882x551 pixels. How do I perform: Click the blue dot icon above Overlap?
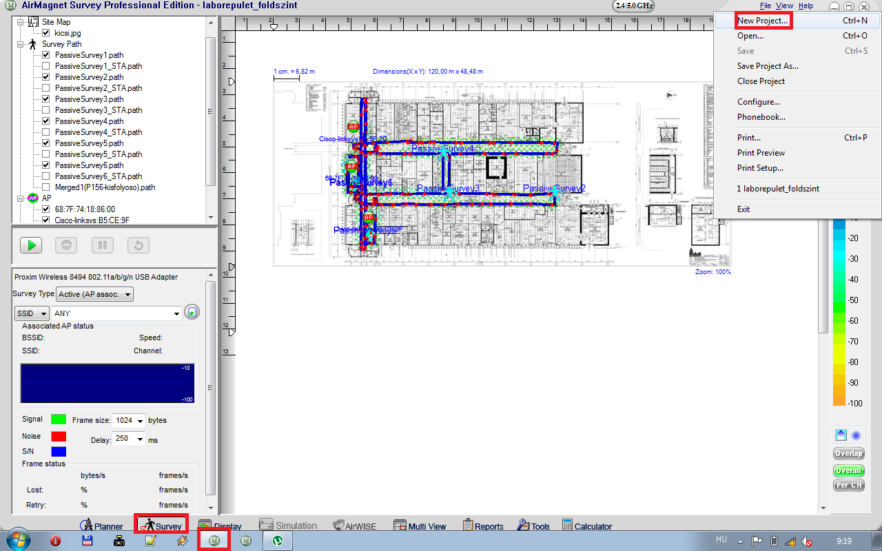point(856,435)
